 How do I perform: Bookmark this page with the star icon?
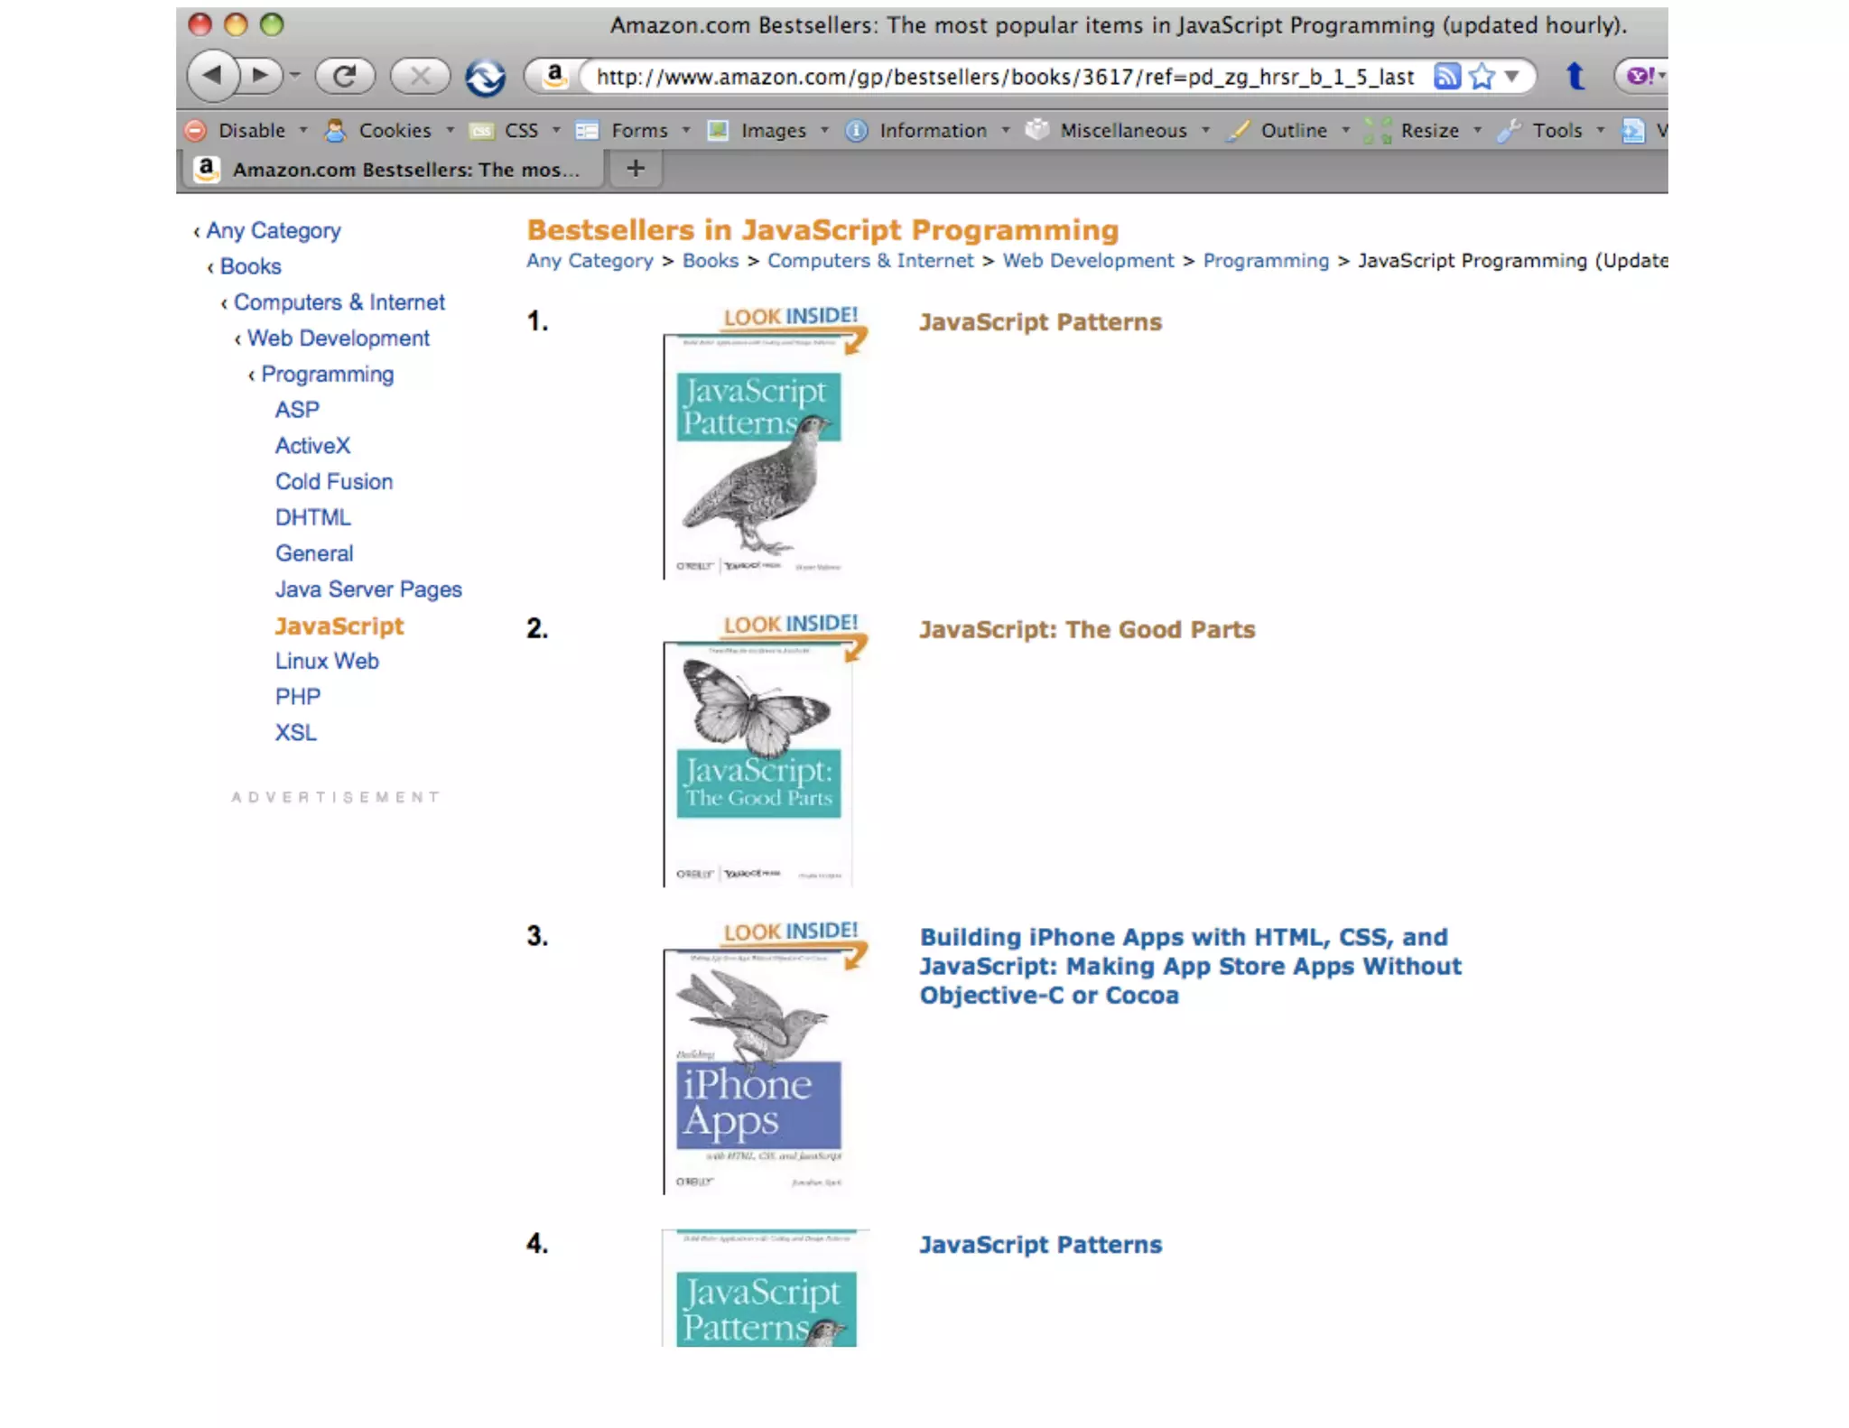pyautogui.click(x=1482, y=77)
